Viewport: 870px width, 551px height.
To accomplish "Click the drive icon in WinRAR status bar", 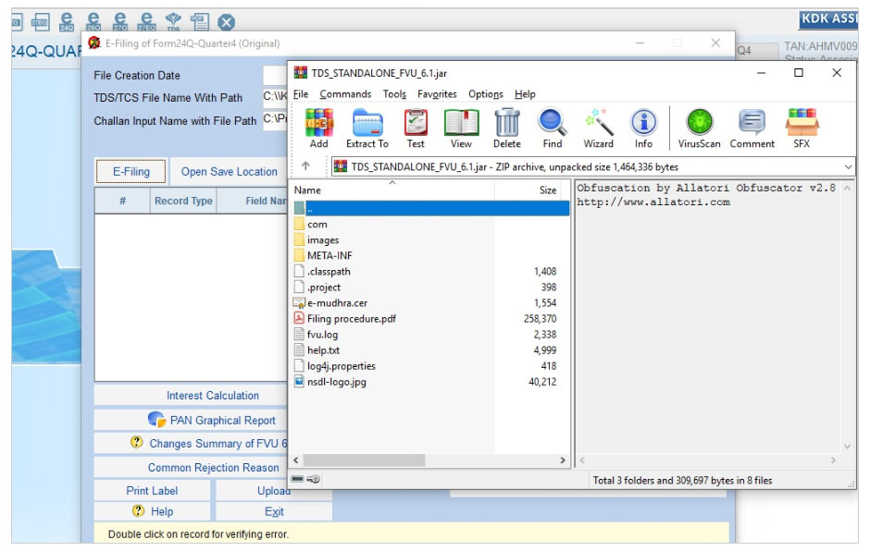I will click(297, 480).
